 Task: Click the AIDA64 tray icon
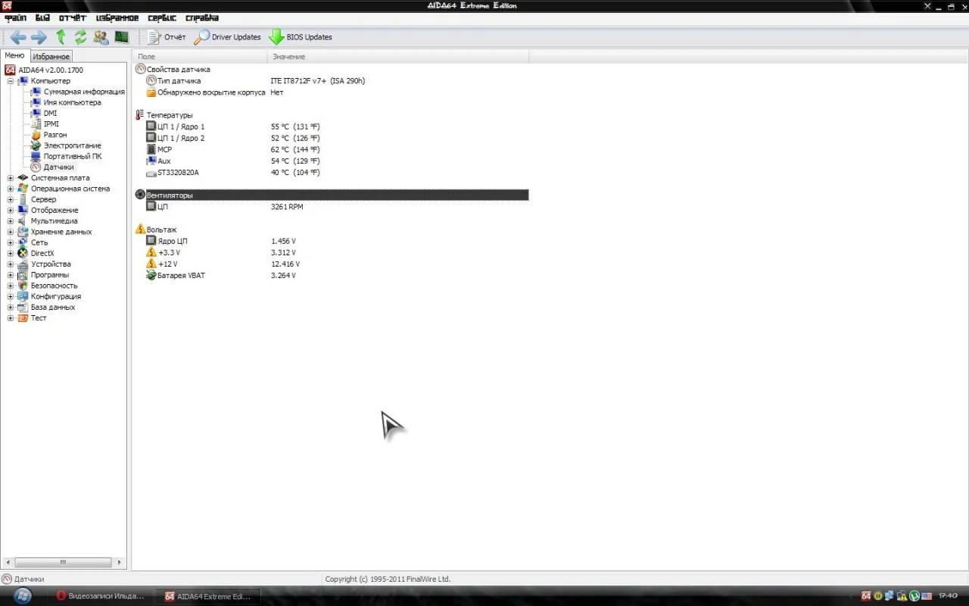(x=866, y=596)
